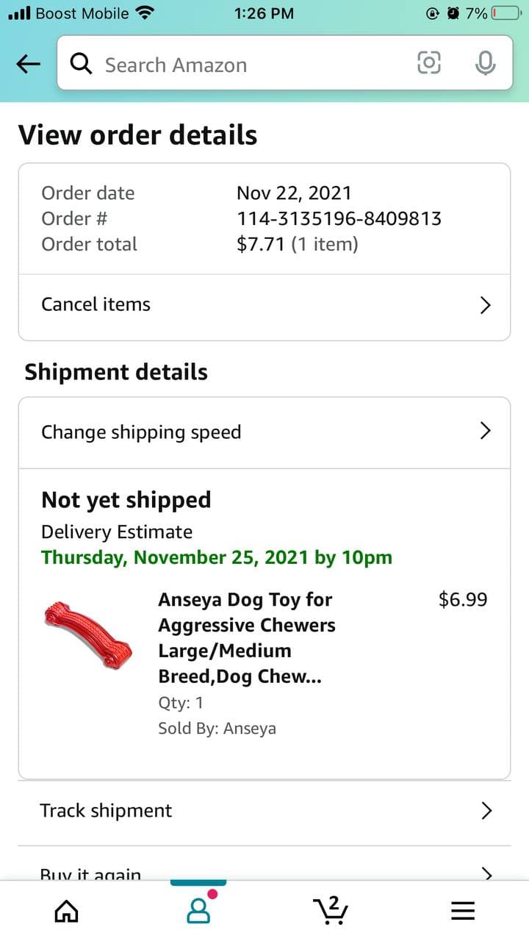
Task: Tap the back arrow icon
Action: tap(29, 65)
